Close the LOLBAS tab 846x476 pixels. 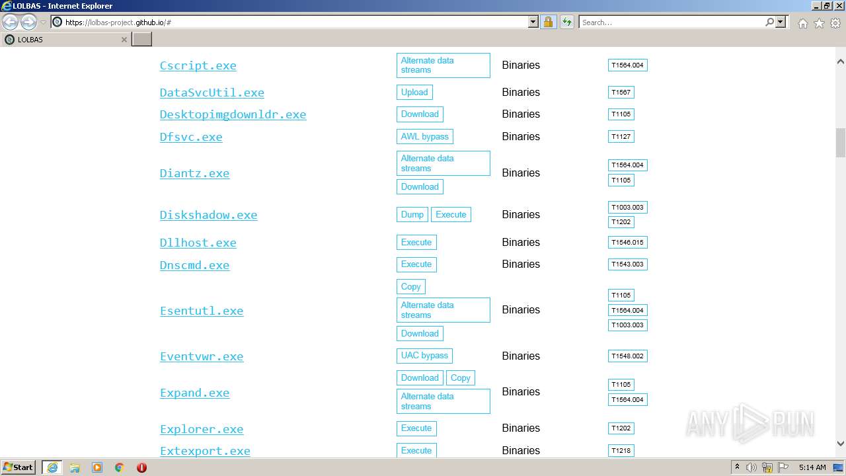124,40
